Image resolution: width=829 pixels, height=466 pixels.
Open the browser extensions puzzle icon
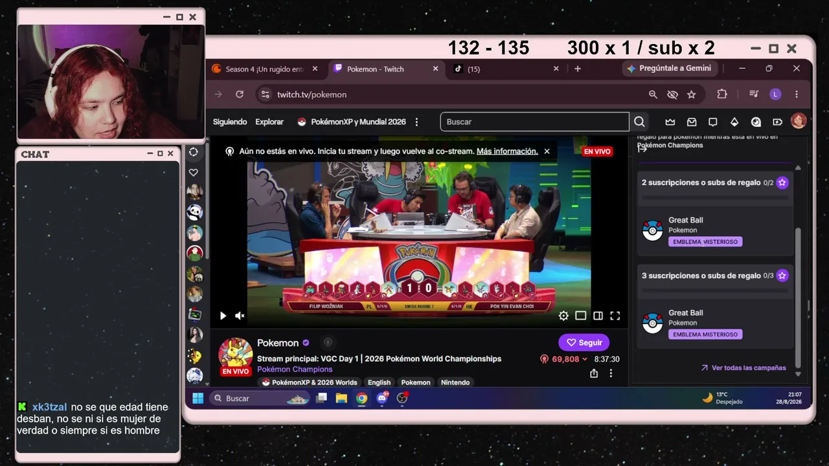[x=722, y=94]
